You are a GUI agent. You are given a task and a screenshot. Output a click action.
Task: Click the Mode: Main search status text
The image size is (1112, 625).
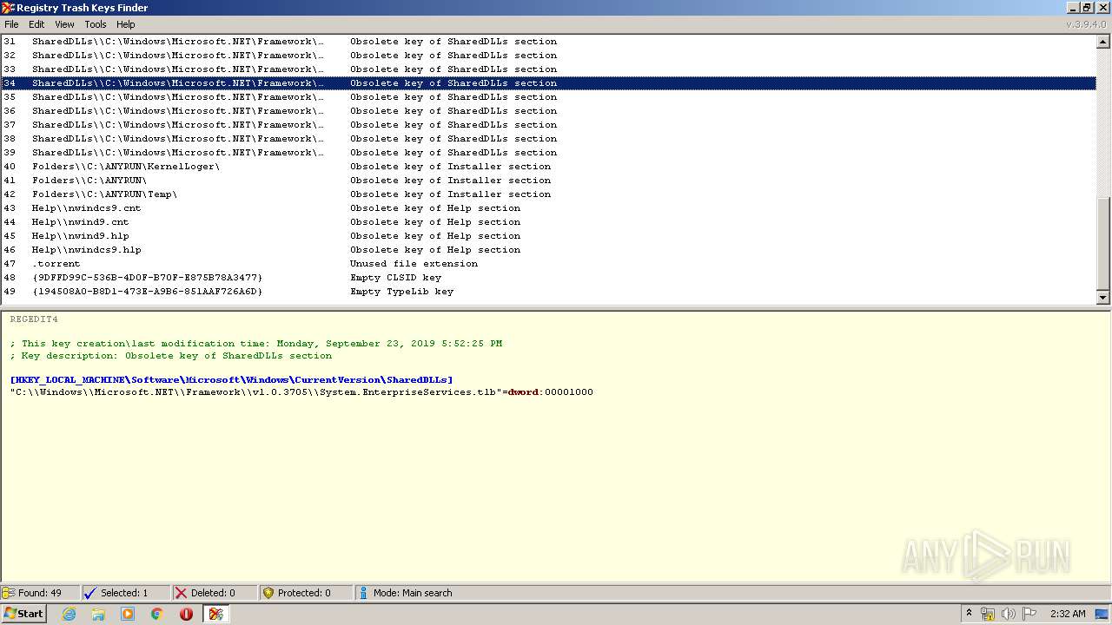(413, 593)
